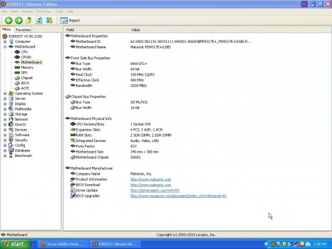Expand the Computer tree node
The height and width of the screenshot is (249, 332).
click(x=5, y=42)
